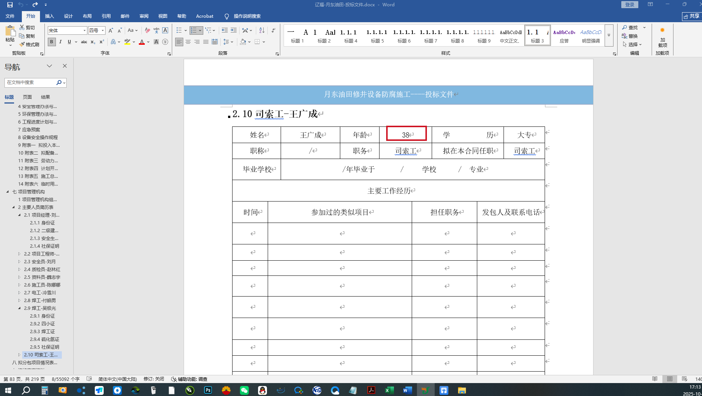Toggle superscript formatting

click(102, 42)
